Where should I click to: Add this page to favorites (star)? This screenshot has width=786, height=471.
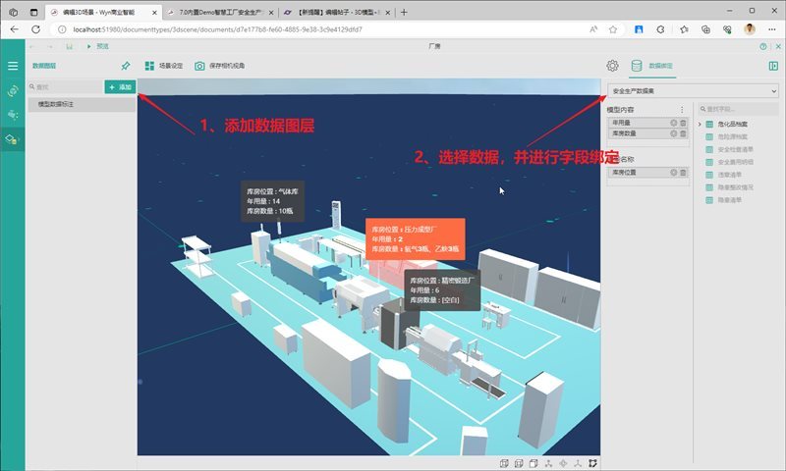coord(612,29)
